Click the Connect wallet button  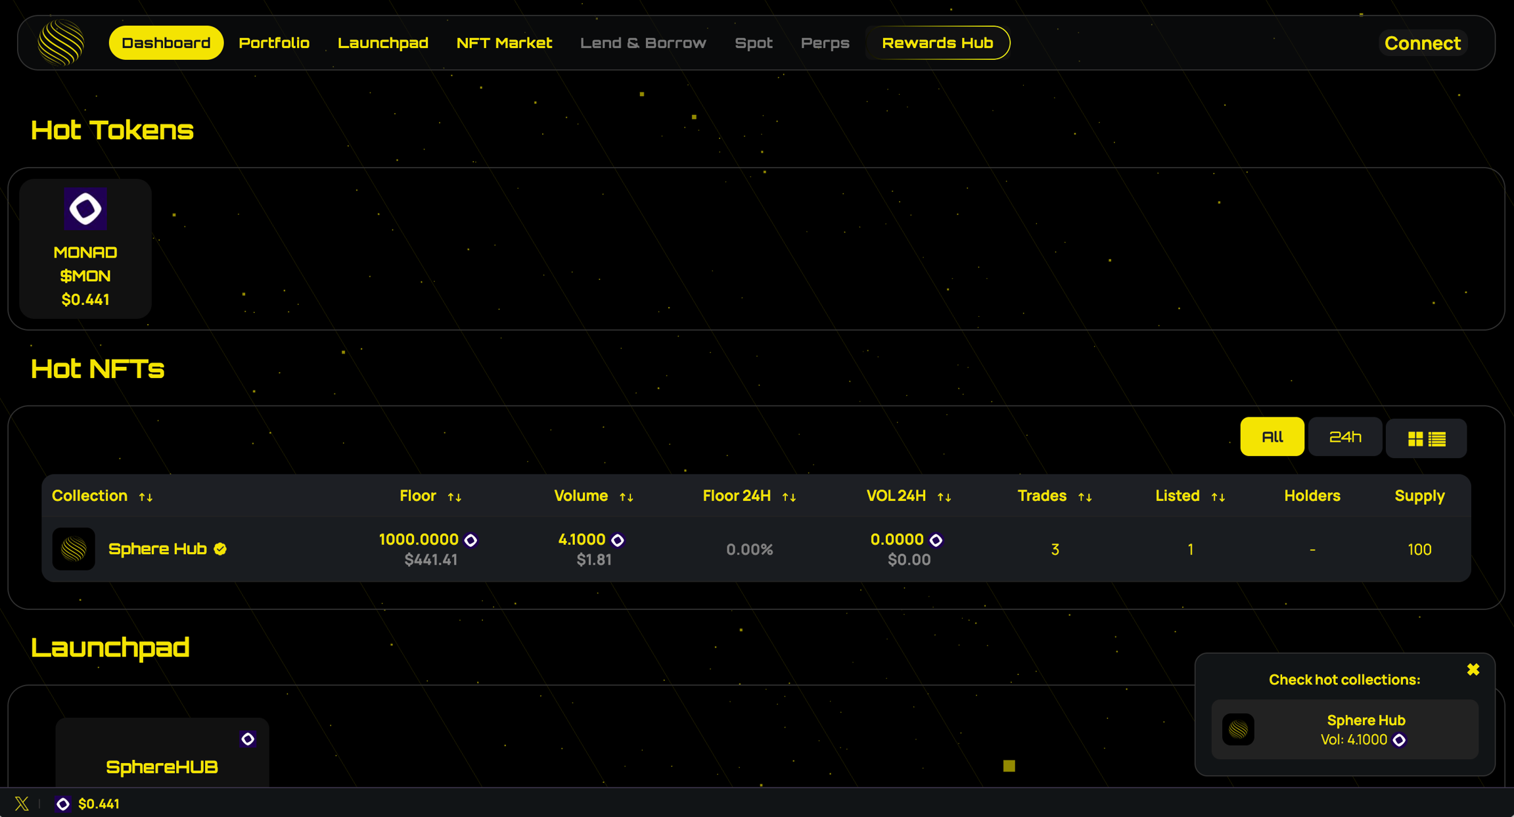(1422, 43)
